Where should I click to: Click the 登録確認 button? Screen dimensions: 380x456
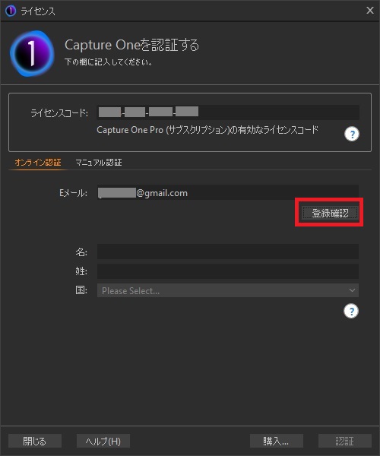[x=330, y=213]
